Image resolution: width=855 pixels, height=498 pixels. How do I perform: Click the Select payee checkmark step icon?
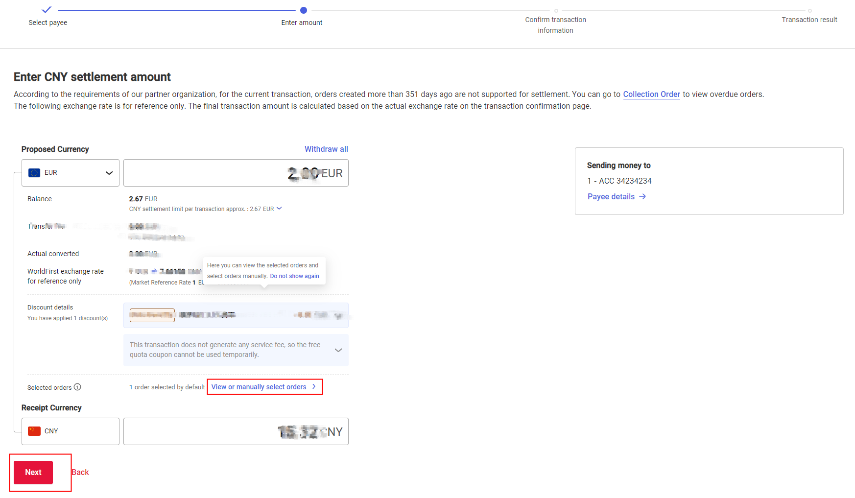(47, 10)
